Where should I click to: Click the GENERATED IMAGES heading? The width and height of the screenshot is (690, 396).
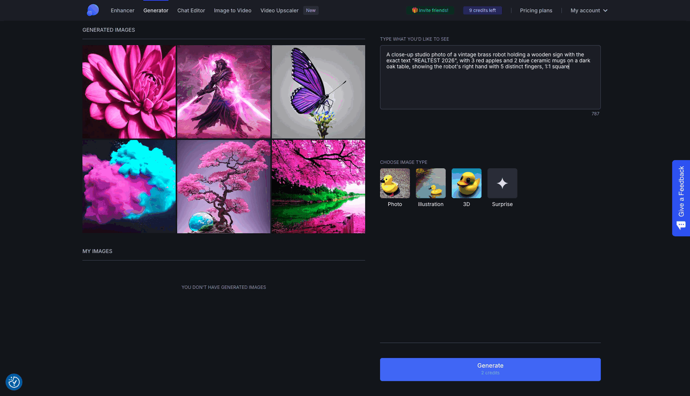coord(109,30)
